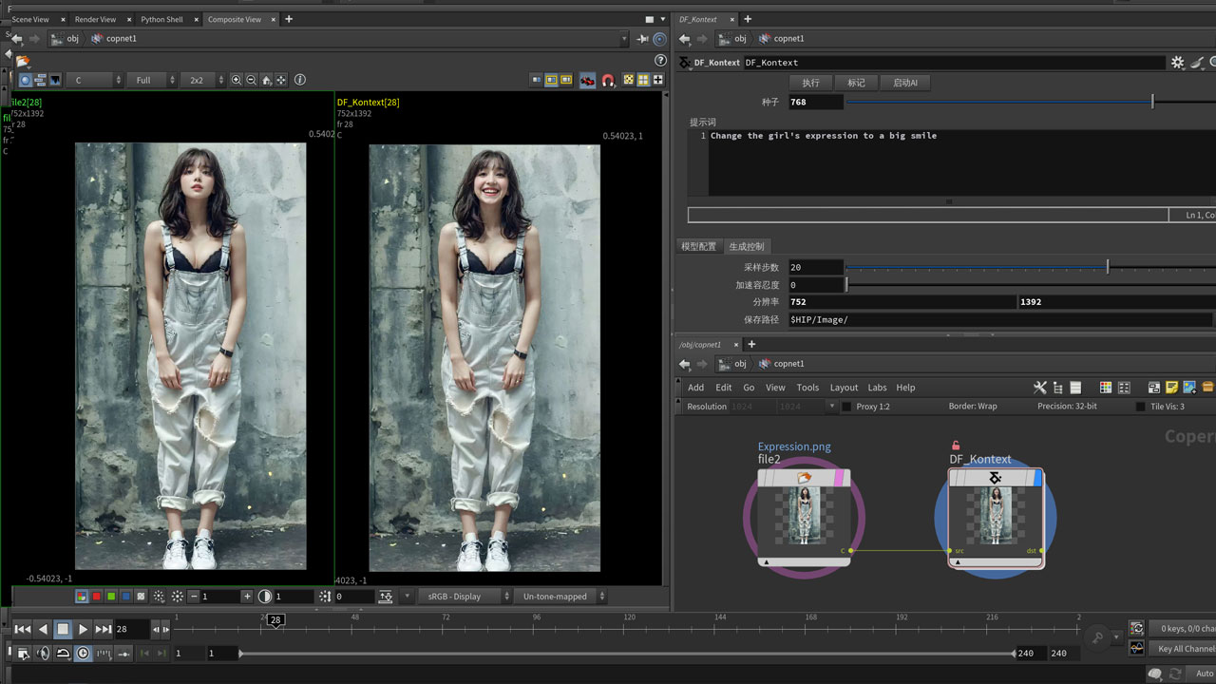Screen dimensions: 1216x684
Task: Click the real-time clock playback icon
Action: [x=83, y=654]
